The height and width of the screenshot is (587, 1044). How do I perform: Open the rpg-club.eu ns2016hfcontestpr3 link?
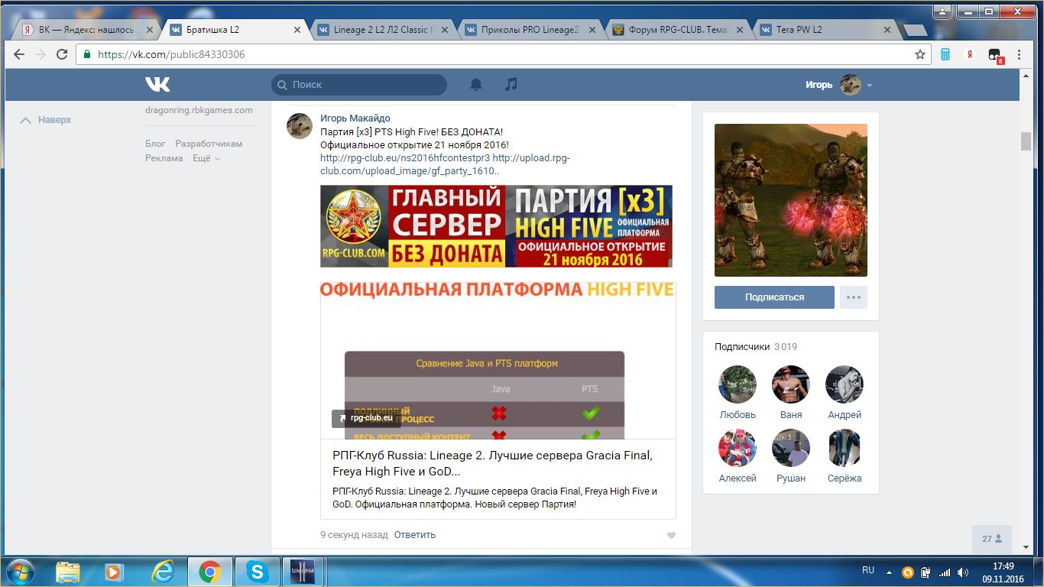point(405,158)
